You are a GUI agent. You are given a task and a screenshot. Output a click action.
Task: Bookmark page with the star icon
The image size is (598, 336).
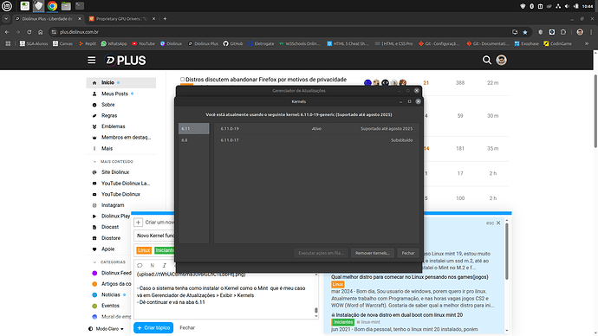[525, 32]
